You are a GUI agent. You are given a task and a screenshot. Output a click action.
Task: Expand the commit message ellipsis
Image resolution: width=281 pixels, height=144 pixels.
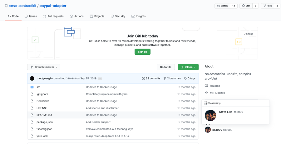pos(100,78)
